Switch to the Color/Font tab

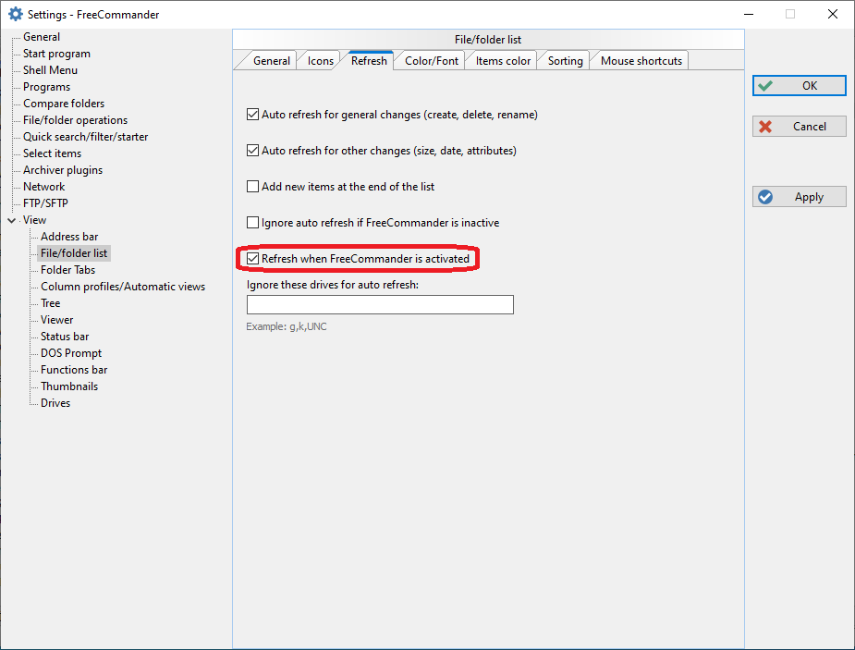tap(432, 61)
